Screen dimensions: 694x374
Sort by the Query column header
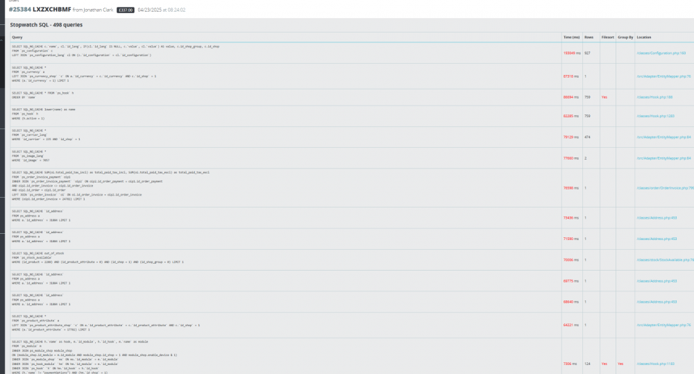coord(17,37)
